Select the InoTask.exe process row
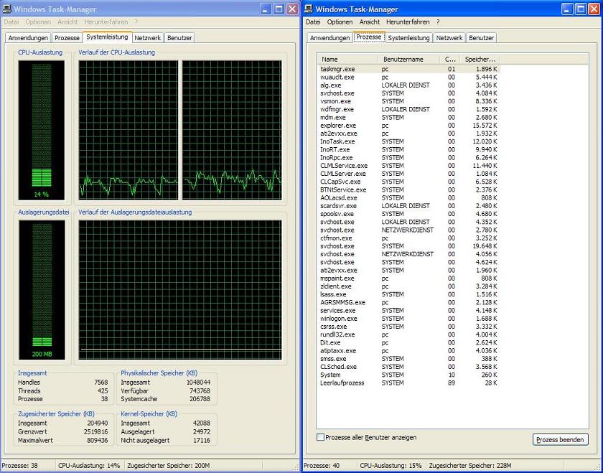 point(408,141)
